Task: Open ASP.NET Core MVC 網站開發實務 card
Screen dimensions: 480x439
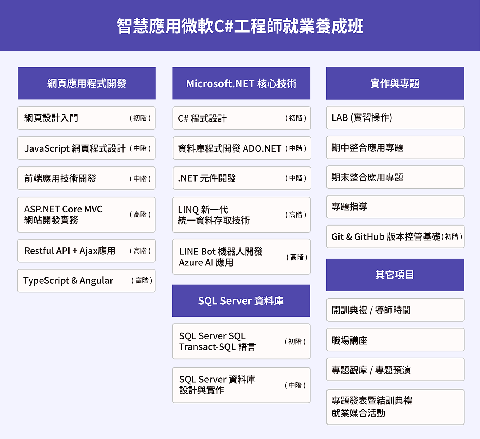Action: pyautogui.click(x=86, y=215)
